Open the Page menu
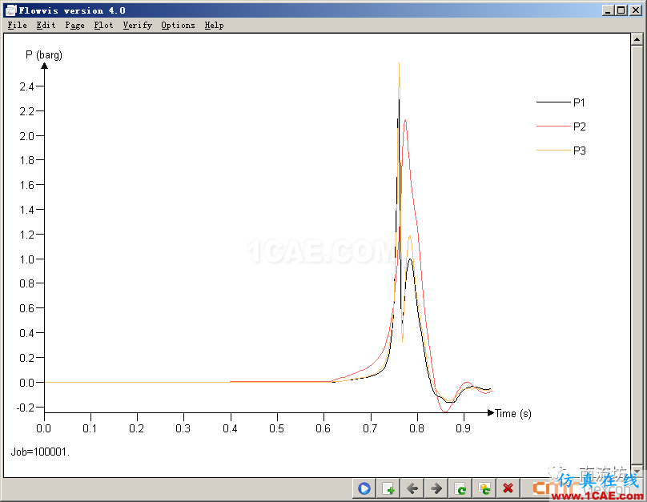 tap(74, 25)
